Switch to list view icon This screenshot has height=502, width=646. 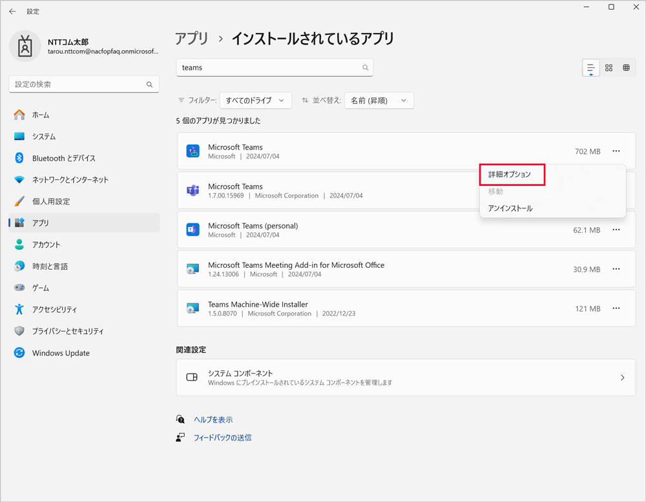[591, 68]
